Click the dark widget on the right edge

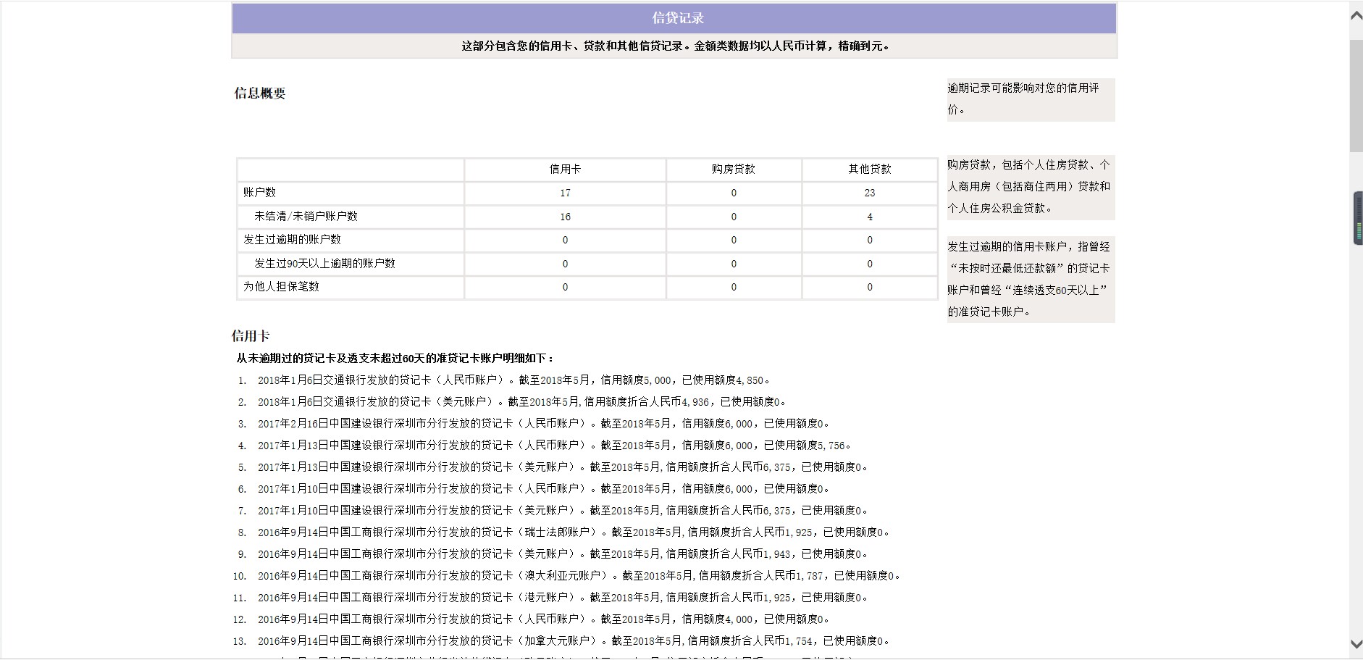[1358, 218]
